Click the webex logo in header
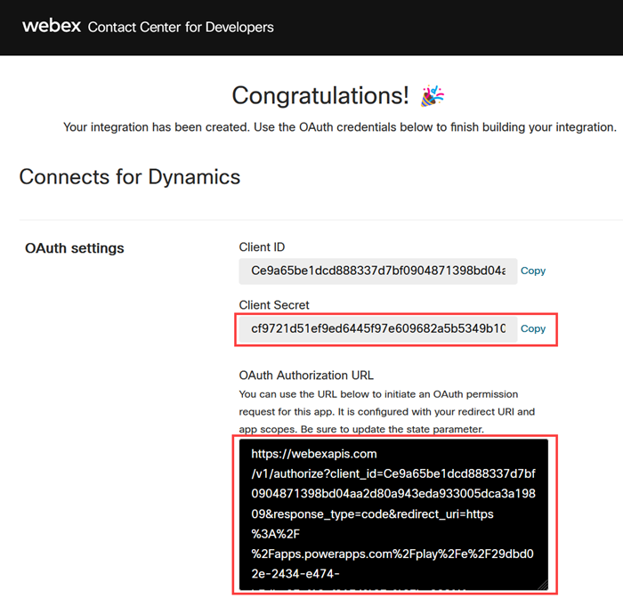Screen dimensions: 623x606 [x=52, y=26]
